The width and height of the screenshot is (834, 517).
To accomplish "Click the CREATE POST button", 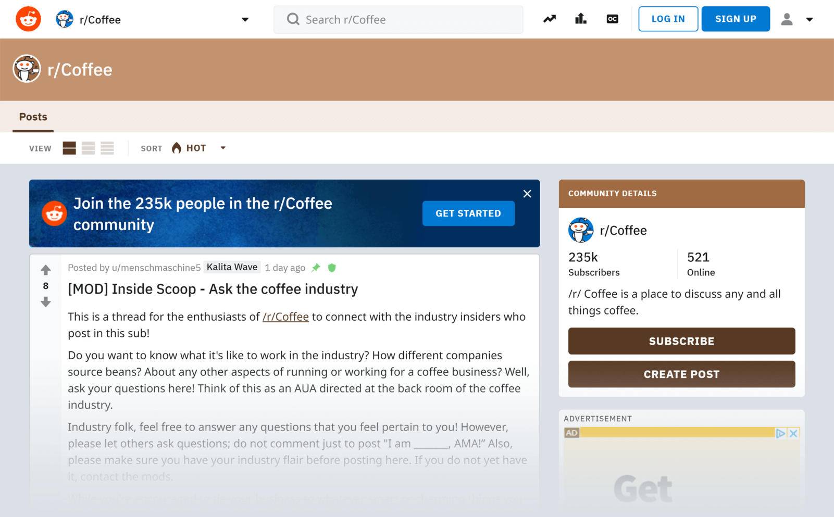I will pyautogui.click(x=682, y=374).
